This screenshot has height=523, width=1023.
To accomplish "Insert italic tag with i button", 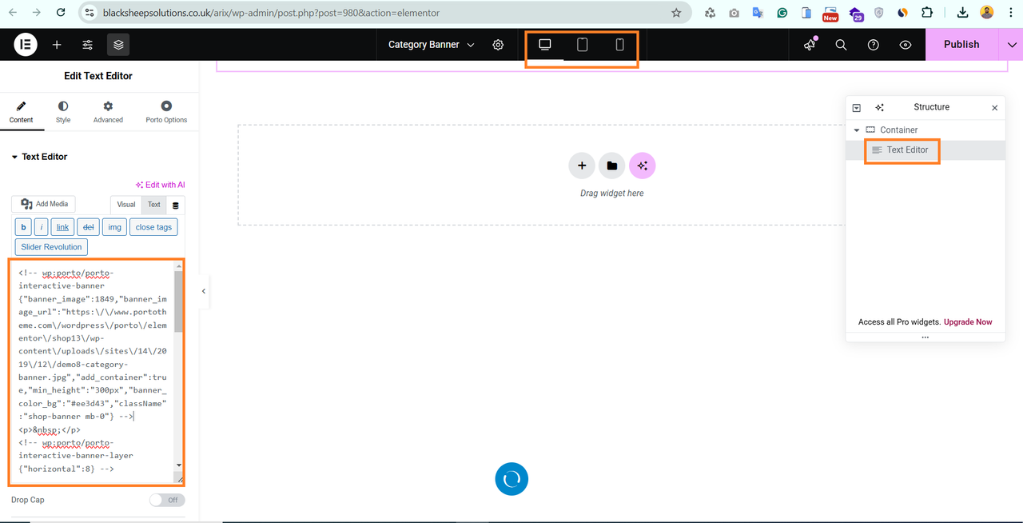I will (x=42, y=227).
